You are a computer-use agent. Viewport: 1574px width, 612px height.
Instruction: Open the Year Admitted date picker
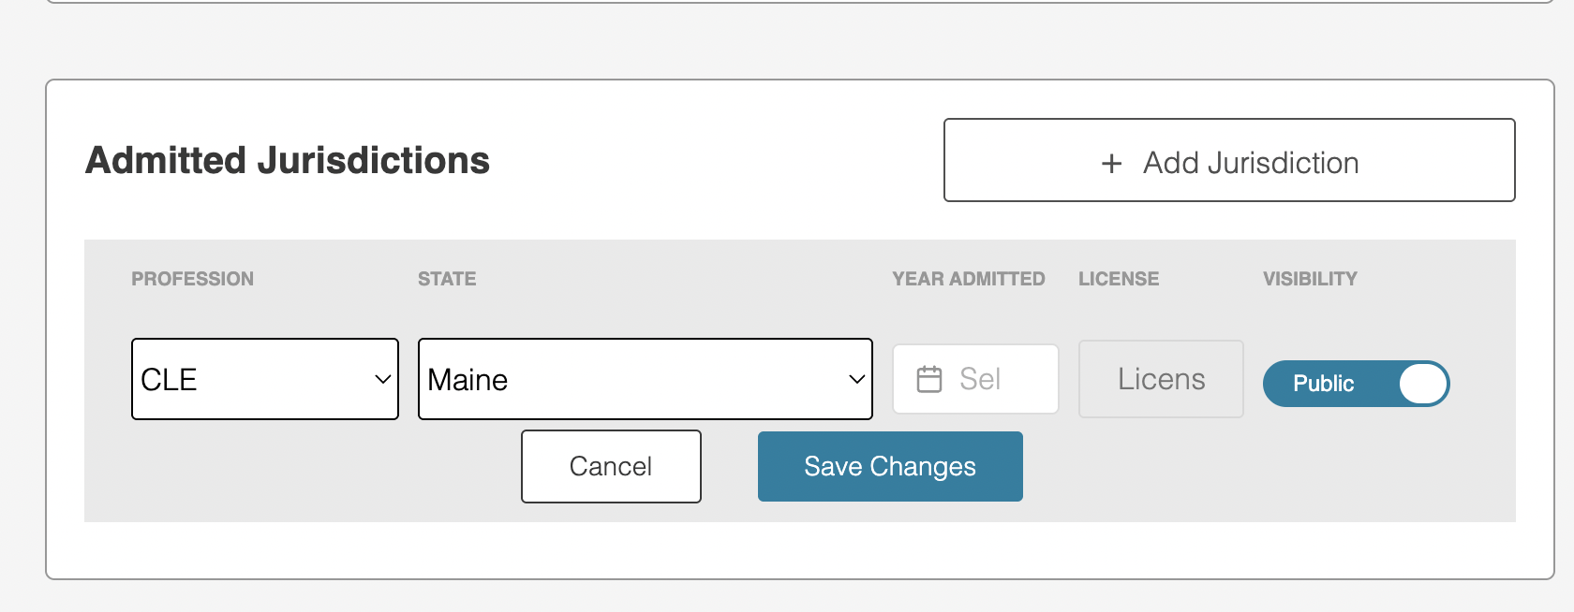pos(975,379)
